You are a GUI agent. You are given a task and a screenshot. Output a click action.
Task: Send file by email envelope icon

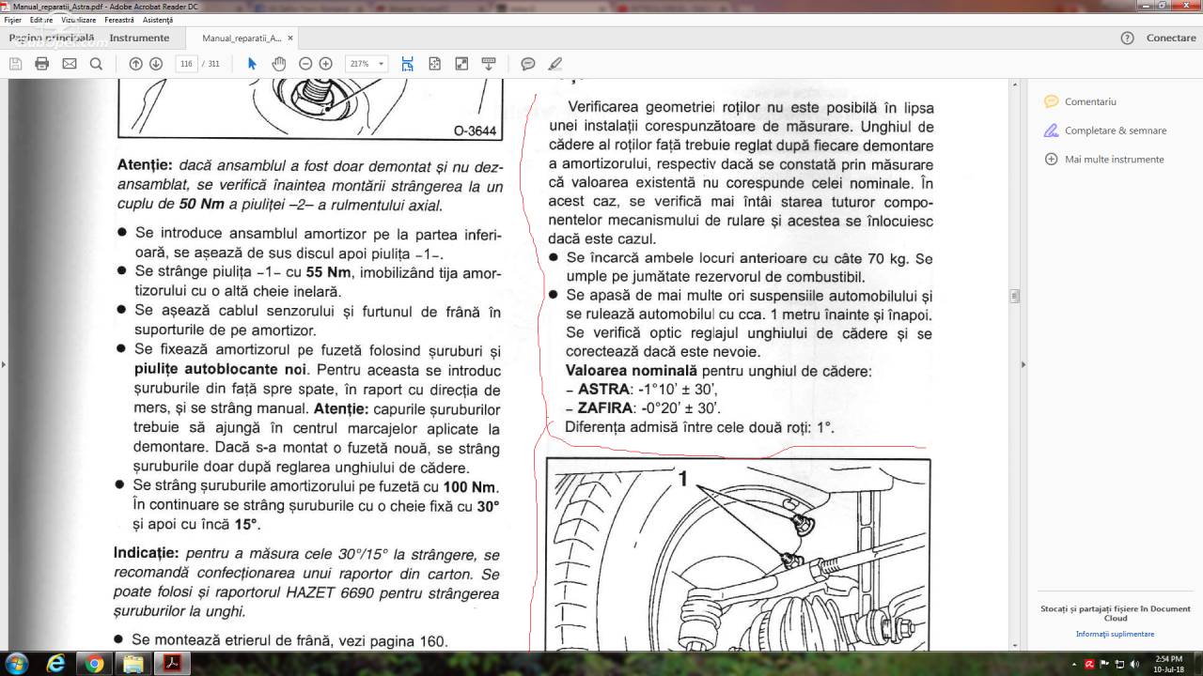click(x=69, y=64)
